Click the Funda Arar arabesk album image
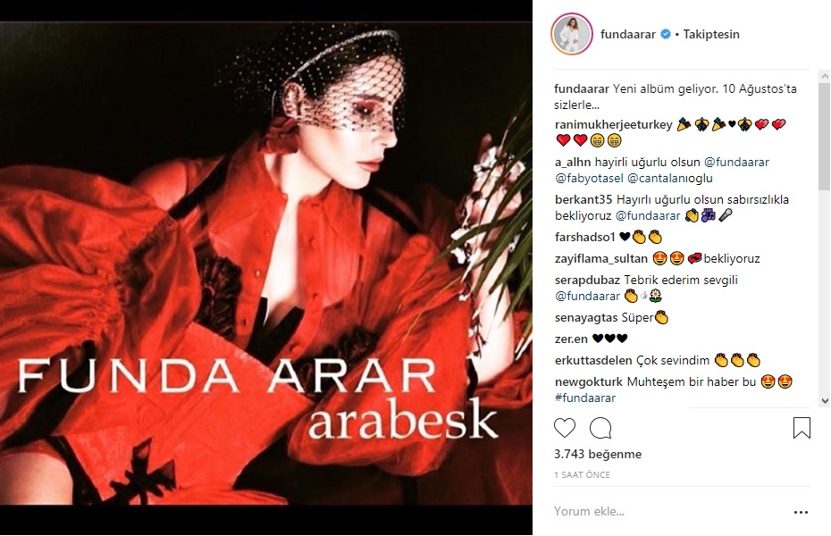This screenshot has width=831, height=536. point(266,264)
